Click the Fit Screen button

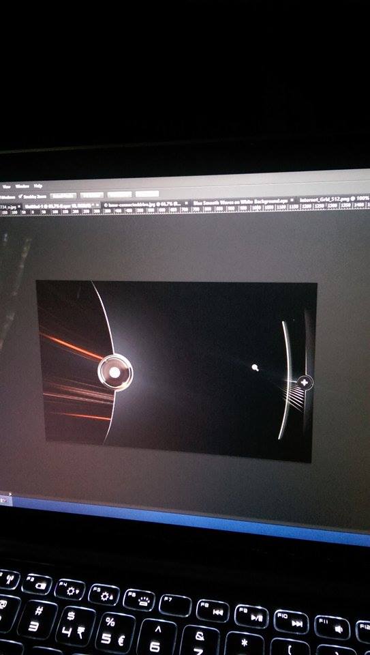92,195
